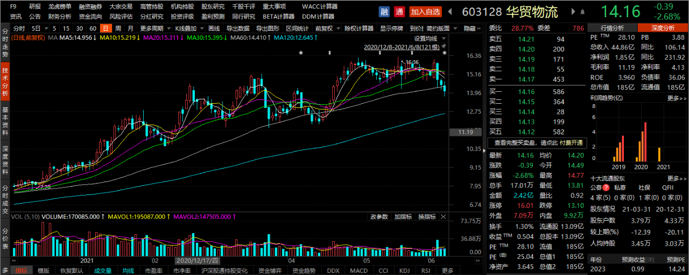
Task: Click the 加入自选 button
Action: point(425,11)
